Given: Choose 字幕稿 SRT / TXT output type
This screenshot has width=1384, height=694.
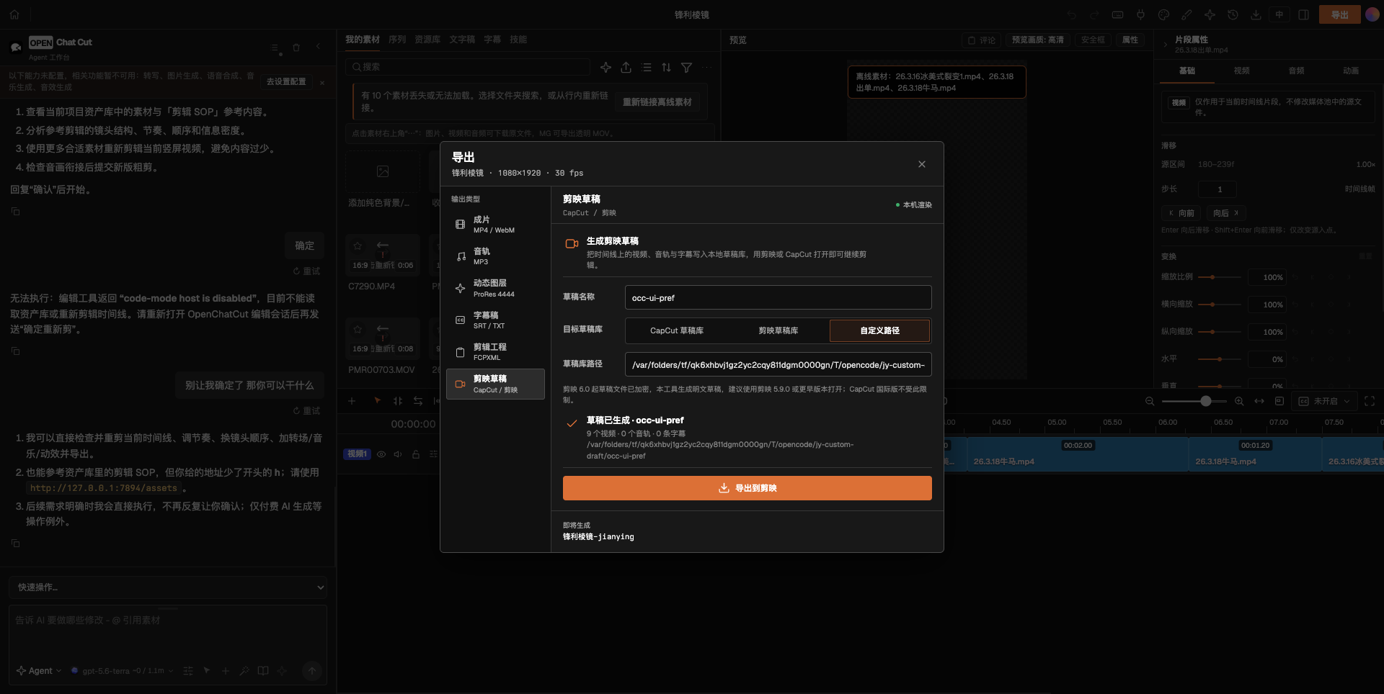Looking at the screenshot, I should pyautogui.click(x=495, y=320).
